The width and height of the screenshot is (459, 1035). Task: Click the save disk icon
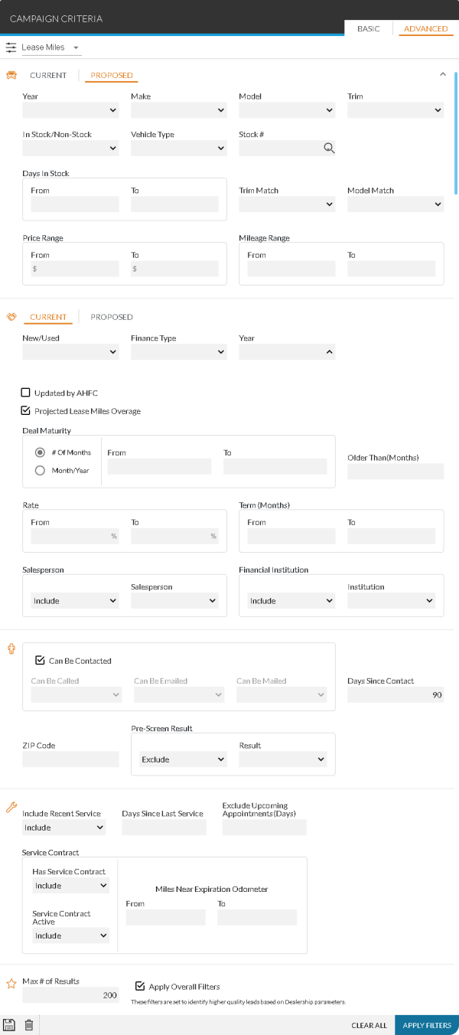coord(9,1025)
